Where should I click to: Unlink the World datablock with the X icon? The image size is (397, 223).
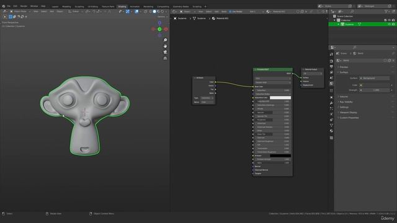pos(393,61)
